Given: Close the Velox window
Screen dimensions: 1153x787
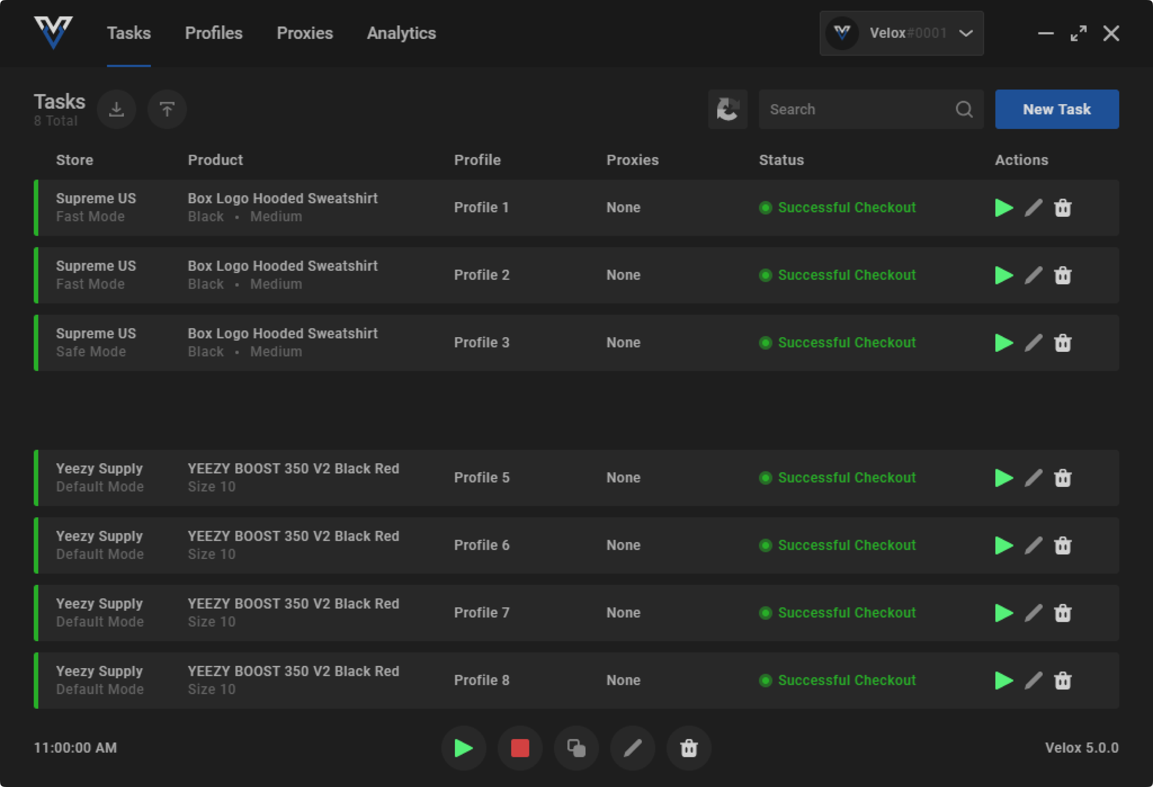Looking at the screenshot, I should (x=1111, y=33).
